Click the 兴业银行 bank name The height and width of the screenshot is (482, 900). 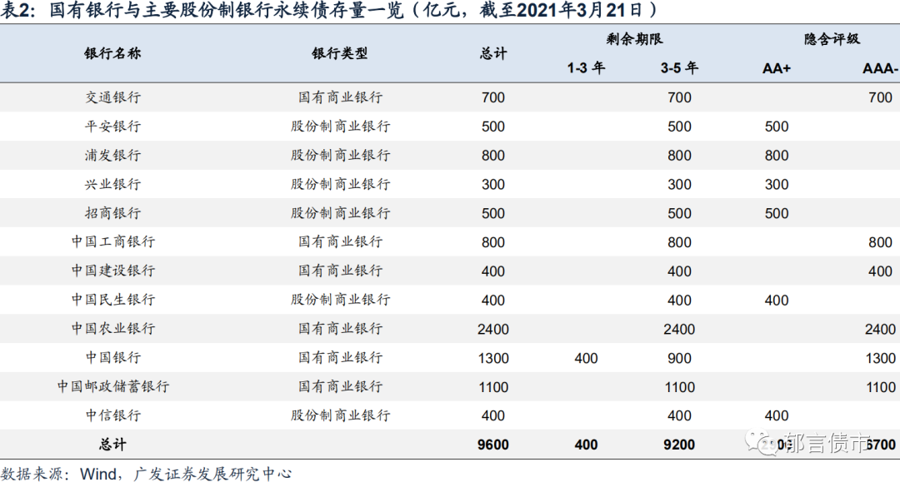(x=112, y=184)
